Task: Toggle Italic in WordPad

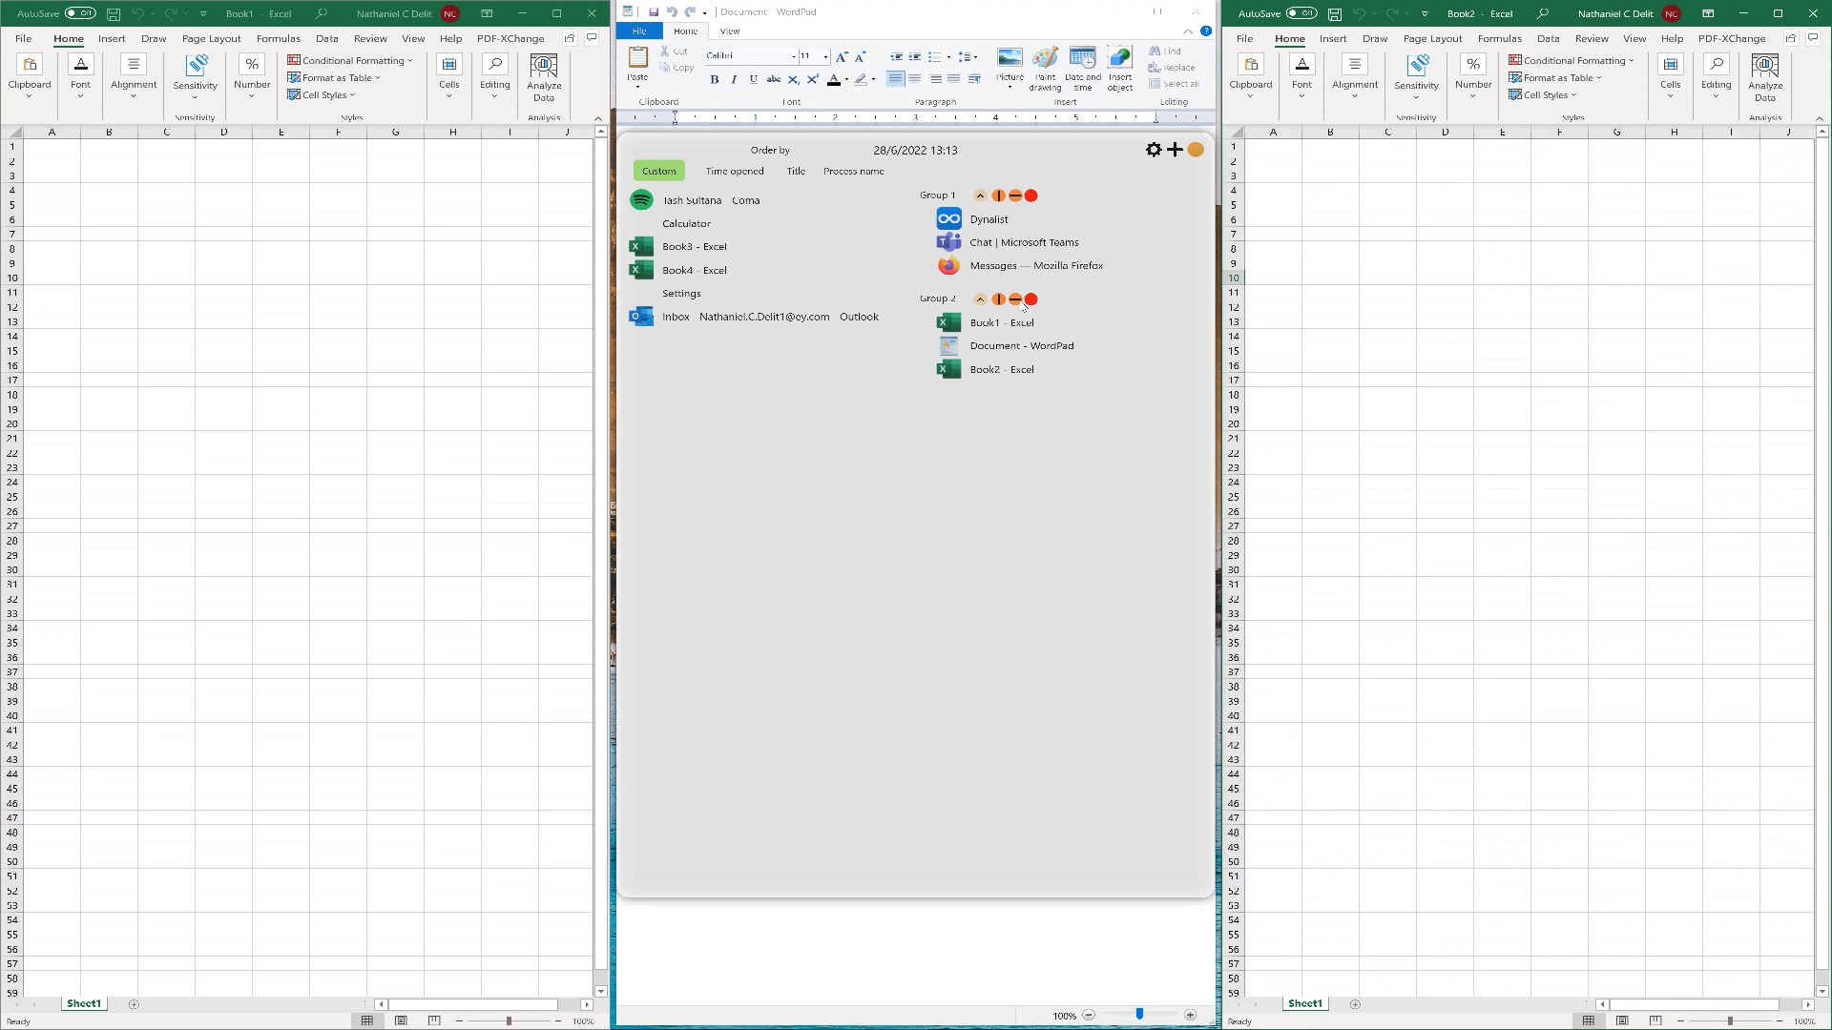Action: 734,80
